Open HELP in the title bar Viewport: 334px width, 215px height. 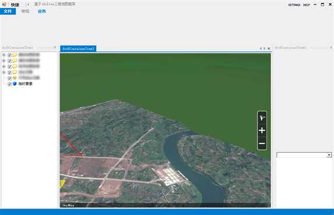tap(306, 5)
